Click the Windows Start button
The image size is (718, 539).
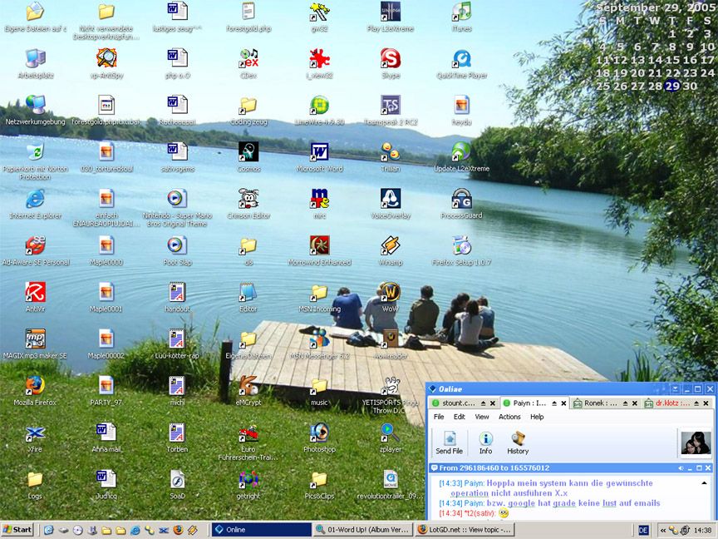pos(17,530)
